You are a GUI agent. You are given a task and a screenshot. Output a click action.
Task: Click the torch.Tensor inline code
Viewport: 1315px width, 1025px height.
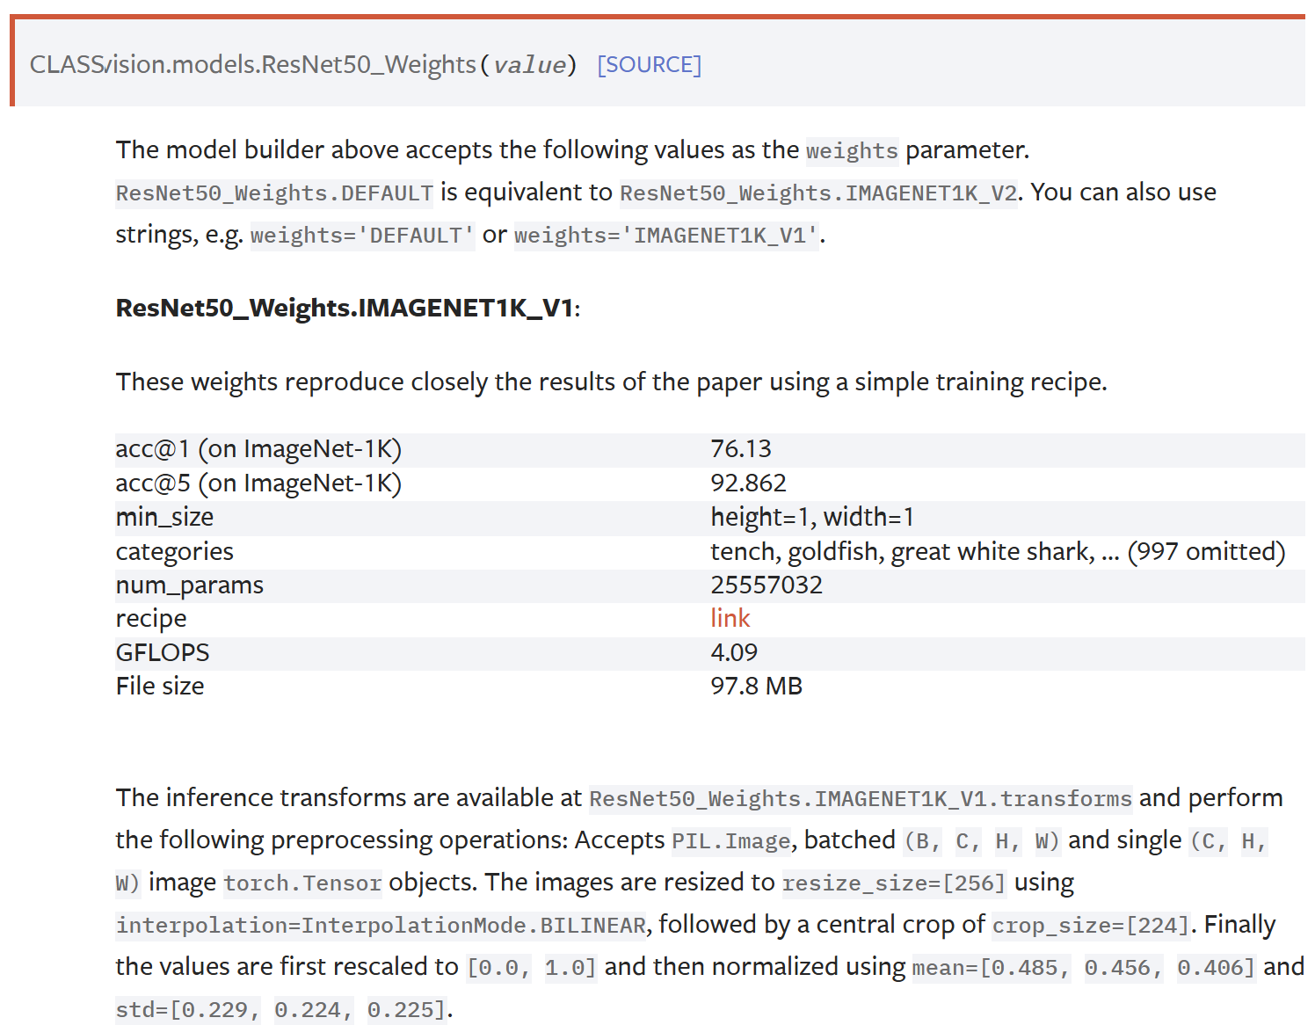coord(302,883)
